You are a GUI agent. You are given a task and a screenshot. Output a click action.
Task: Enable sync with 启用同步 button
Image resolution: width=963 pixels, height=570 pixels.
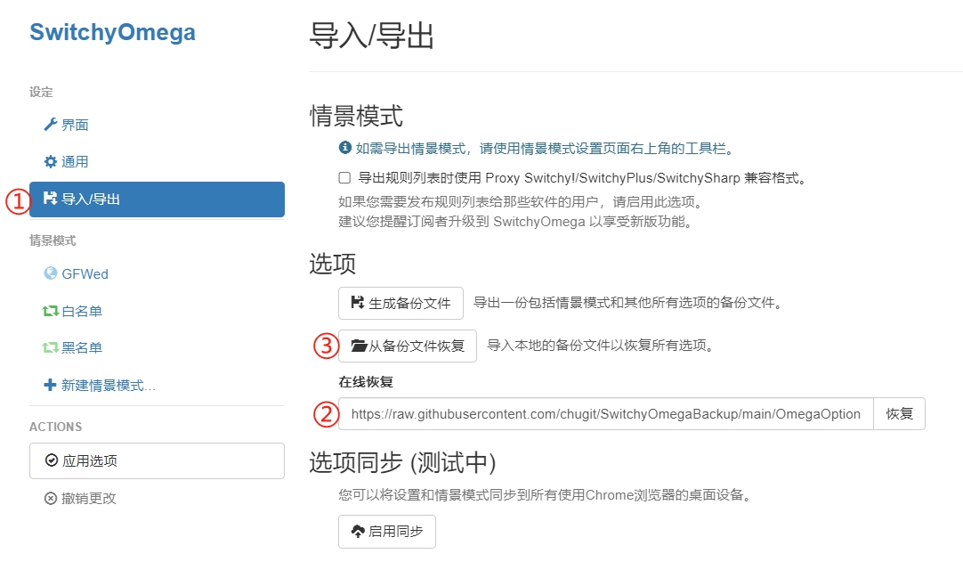point(387,532)
